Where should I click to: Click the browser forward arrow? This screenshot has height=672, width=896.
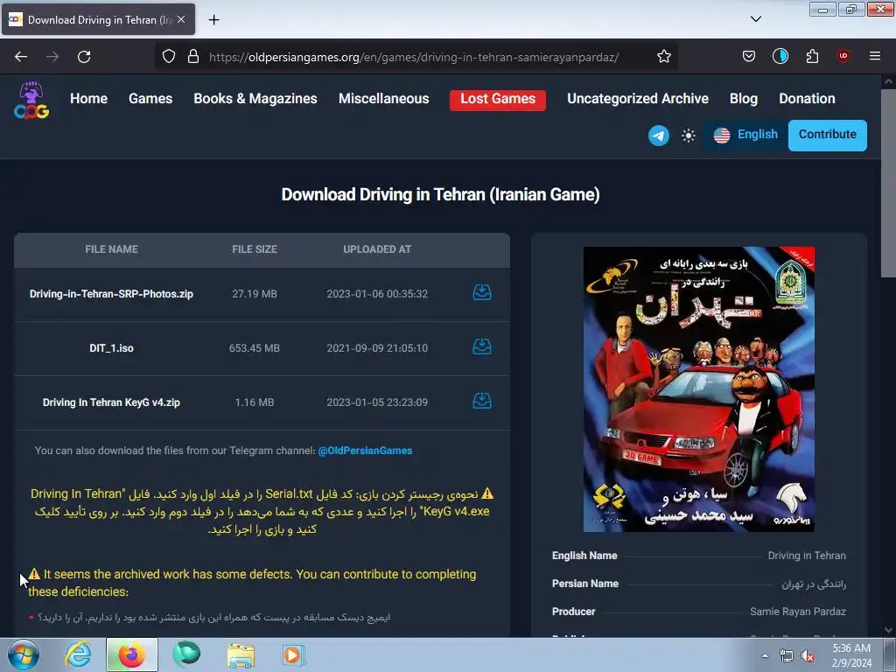tap(52, 57)
